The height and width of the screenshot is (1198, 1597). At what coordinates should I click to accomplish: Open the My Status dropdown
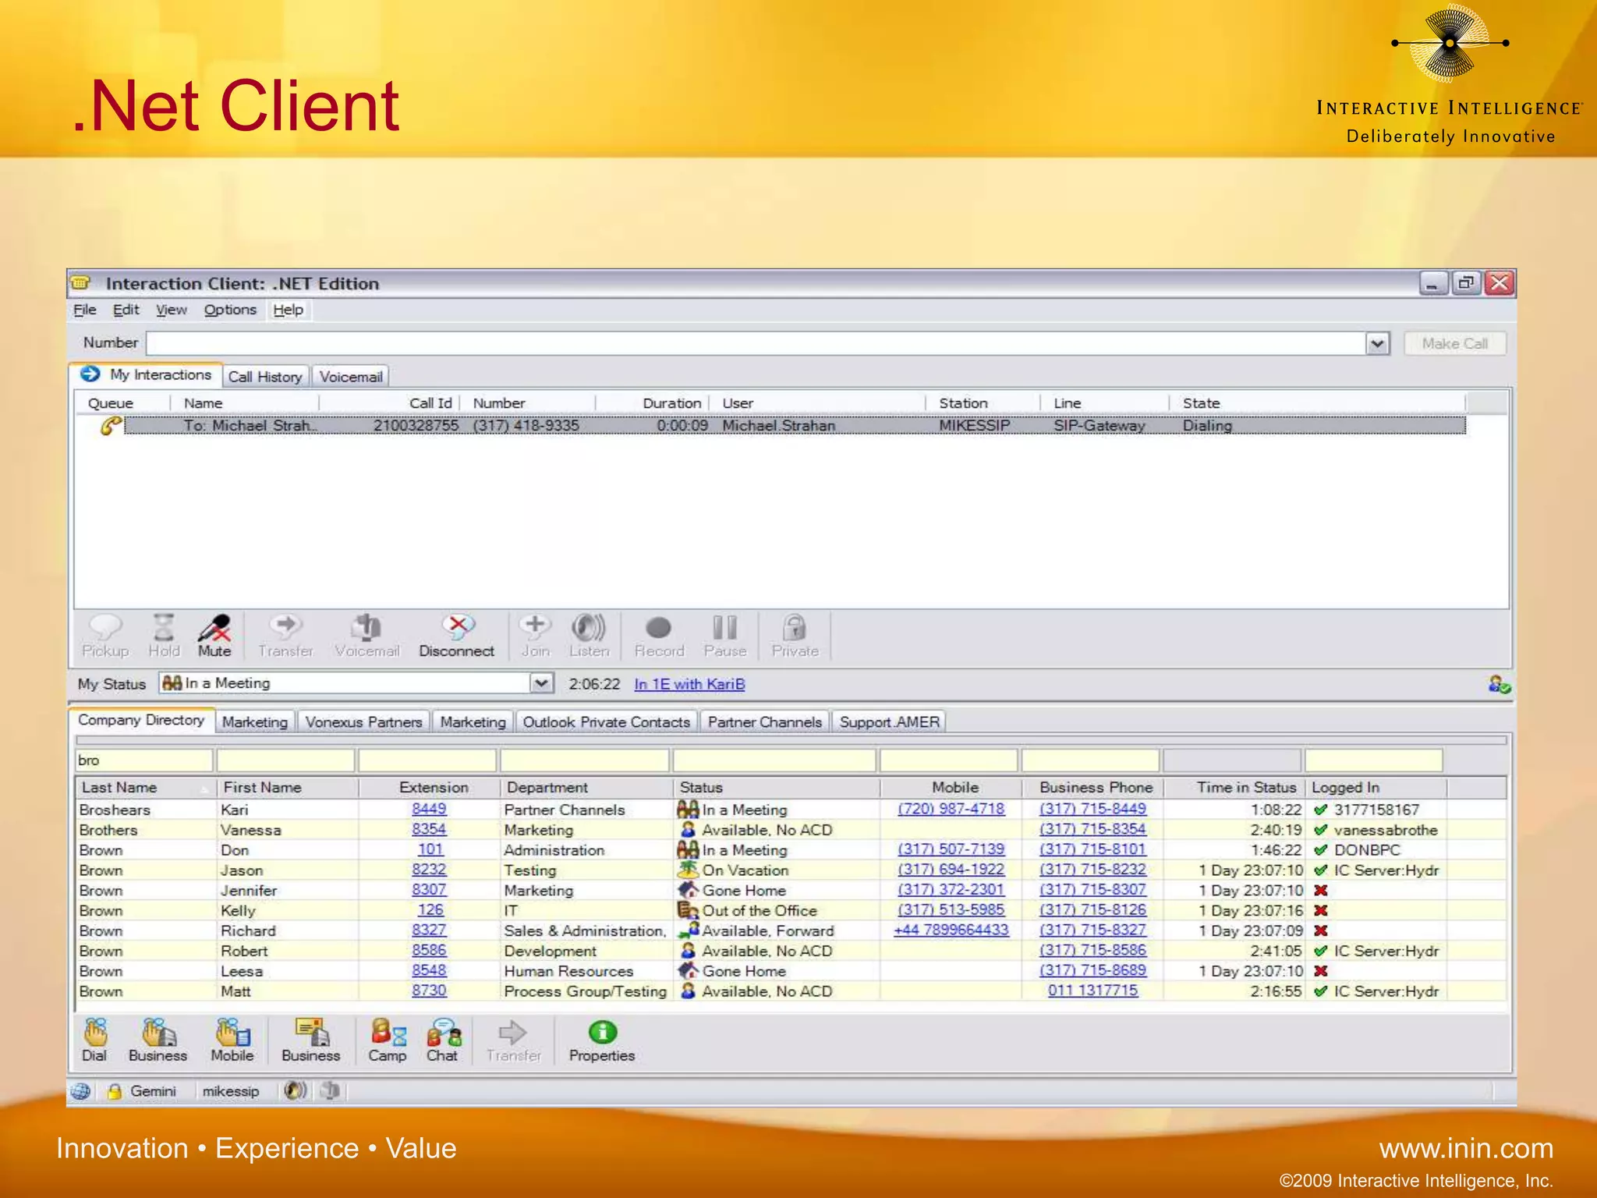tap(541, 684)
